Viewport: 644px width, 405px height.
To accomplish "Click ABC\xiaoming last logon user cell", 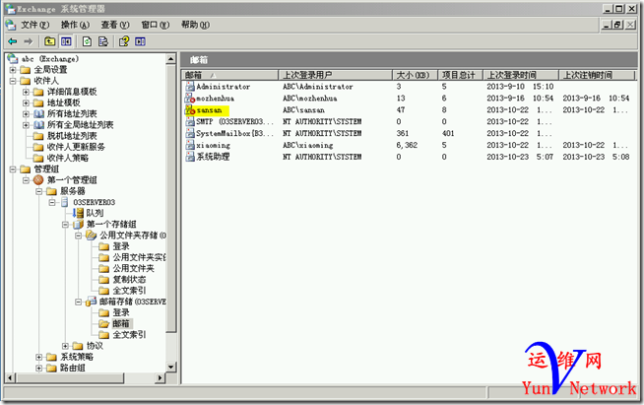I will pyautogui.click(x=307, y=145).
